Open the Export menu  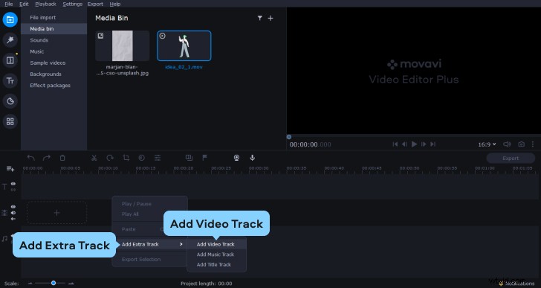[95, 4]
